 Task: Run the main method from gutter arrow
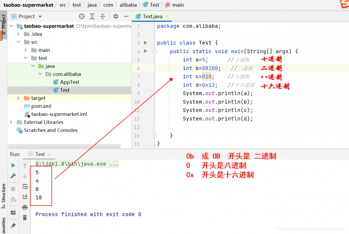(x=145, y=51)
